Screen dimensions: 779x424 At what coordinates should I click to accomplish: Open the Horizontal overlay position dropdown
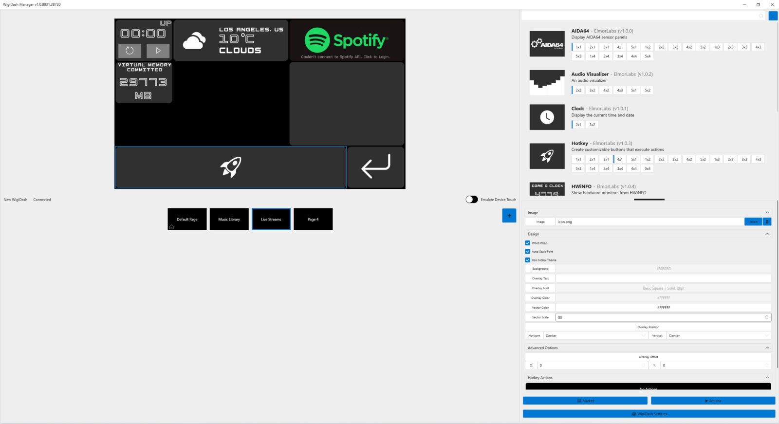pyautogui.click(x=595, y=336)
